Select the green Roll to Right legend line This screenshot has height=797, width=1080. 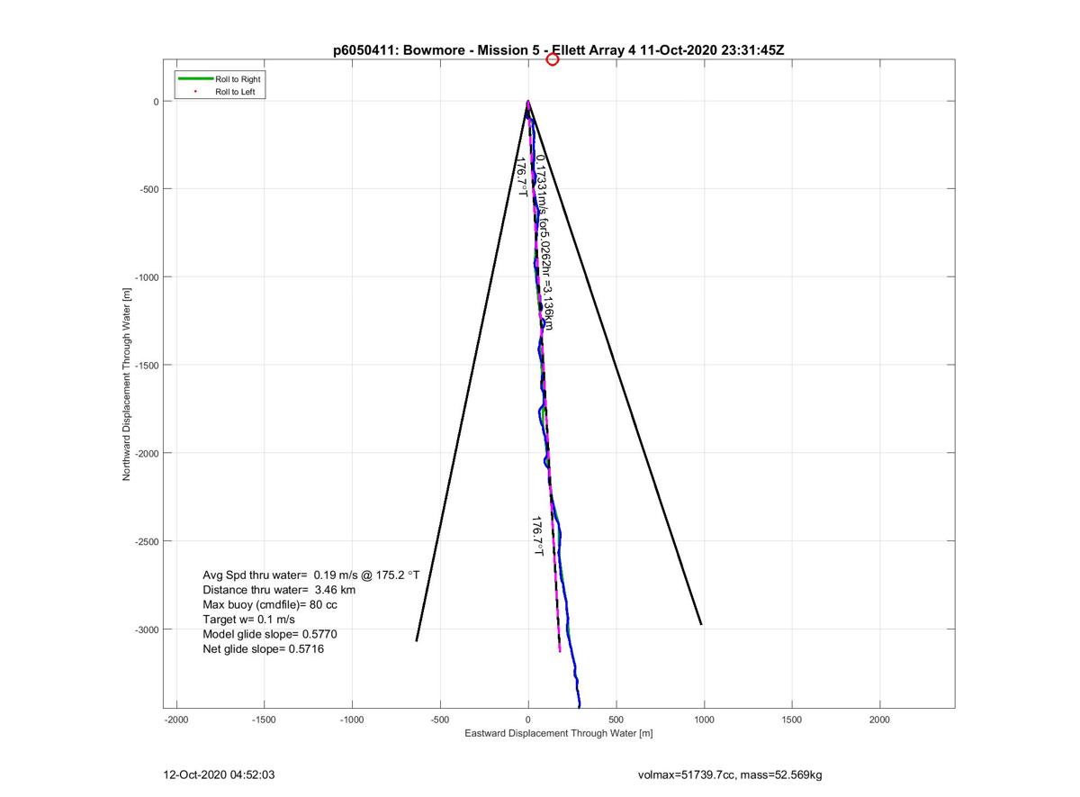[x=195, y=79]
